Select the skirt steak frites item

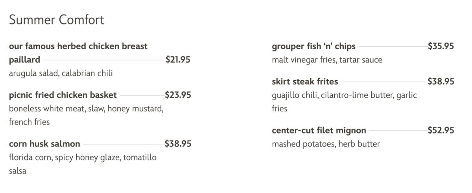(x=305, y=82)
